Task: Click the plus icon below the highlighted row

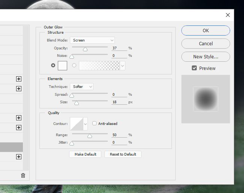Action: coord(19,157)
